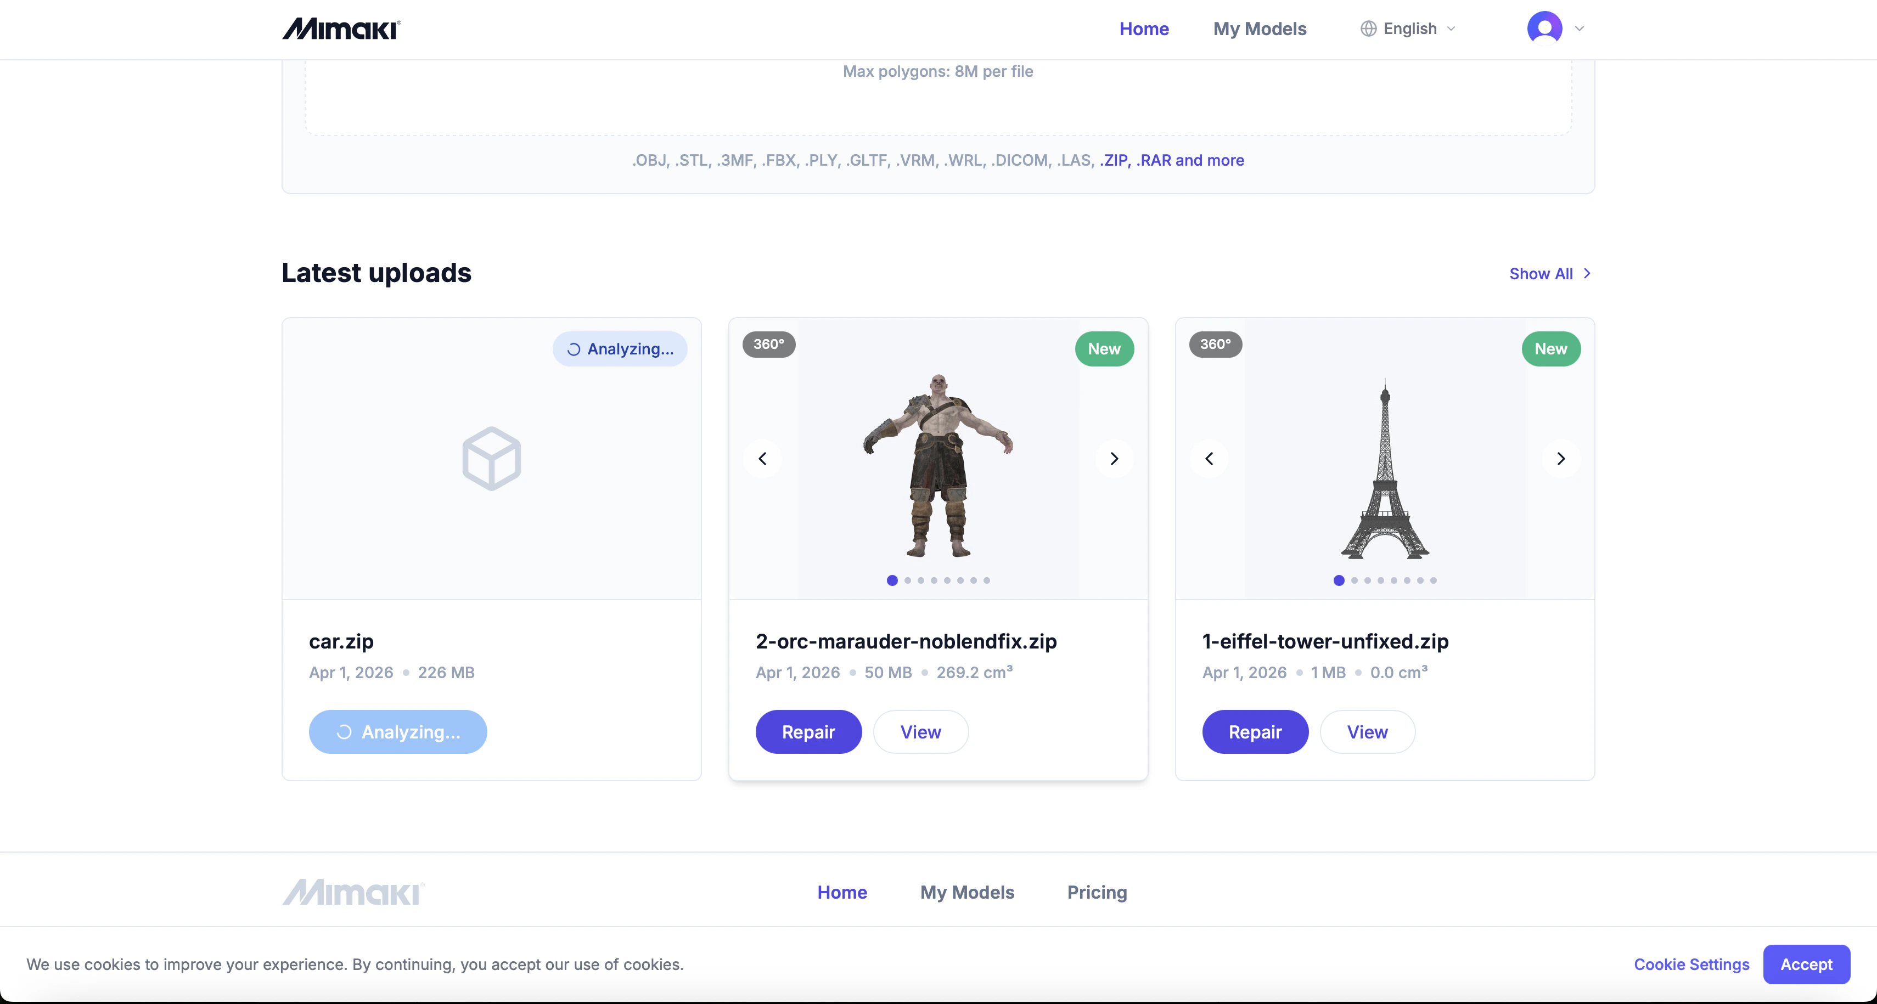Expand the account dropdown chevron
The width and height of the screenshot is (1877, 1004).
pyautogui.click(x=1580, y=29)
